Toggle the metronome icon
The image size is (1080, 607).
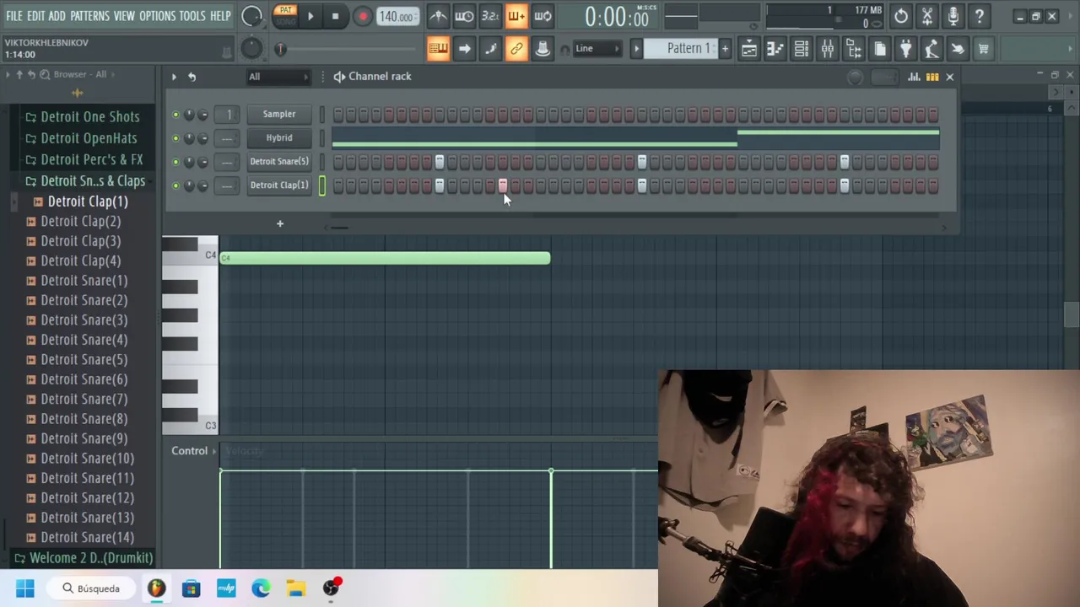(438, 16)
